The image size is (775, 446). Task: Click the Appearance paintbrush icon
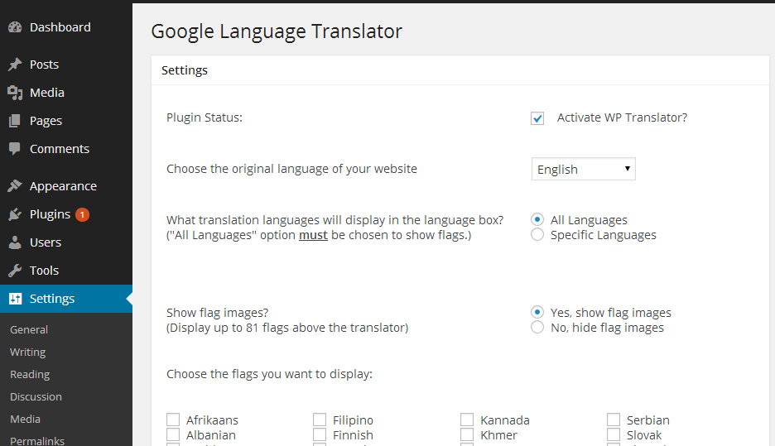pos(15,185)
